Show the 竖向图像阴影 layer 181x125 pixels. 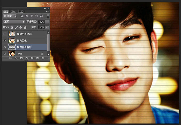point(5,34)
